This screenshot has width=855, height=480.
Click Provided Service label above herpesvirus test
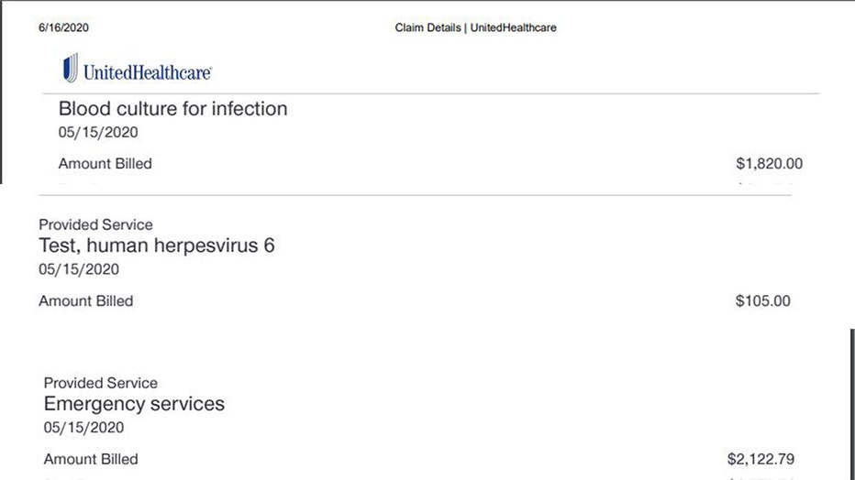[95, 224]
